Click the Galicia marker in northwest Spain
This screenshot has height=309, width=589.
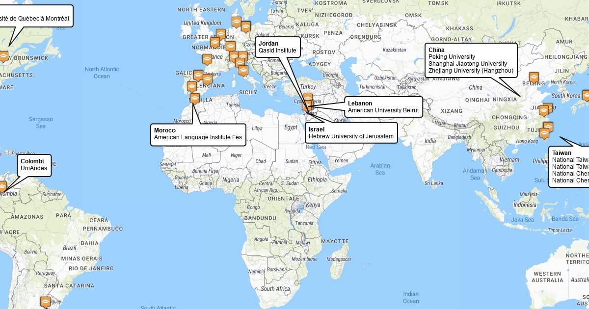(198, 76)
